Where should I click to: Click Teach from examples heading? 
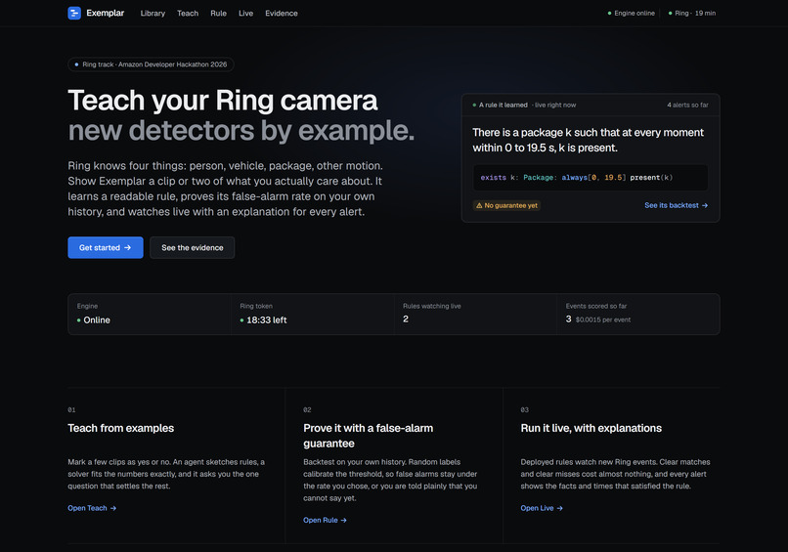120,428
